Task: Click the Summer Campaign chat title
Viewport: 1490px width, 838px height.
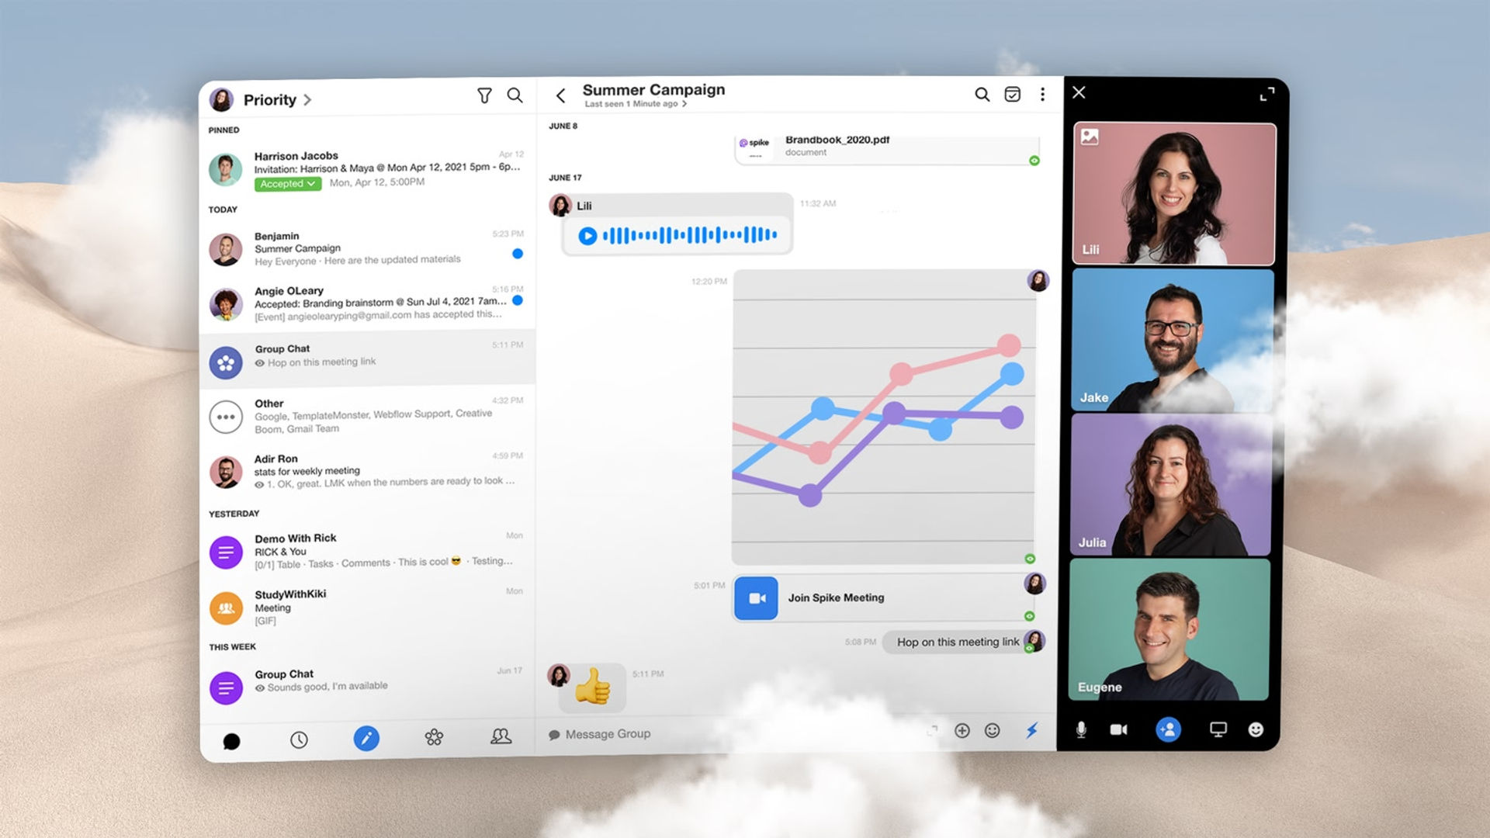Action: 653,90
